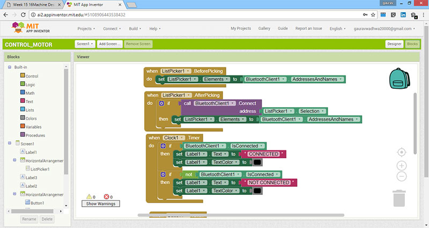The height and width of the screenshot is (228, 429).
Task: Click the MIT App Inventor logo
Action: click(31, 28)
